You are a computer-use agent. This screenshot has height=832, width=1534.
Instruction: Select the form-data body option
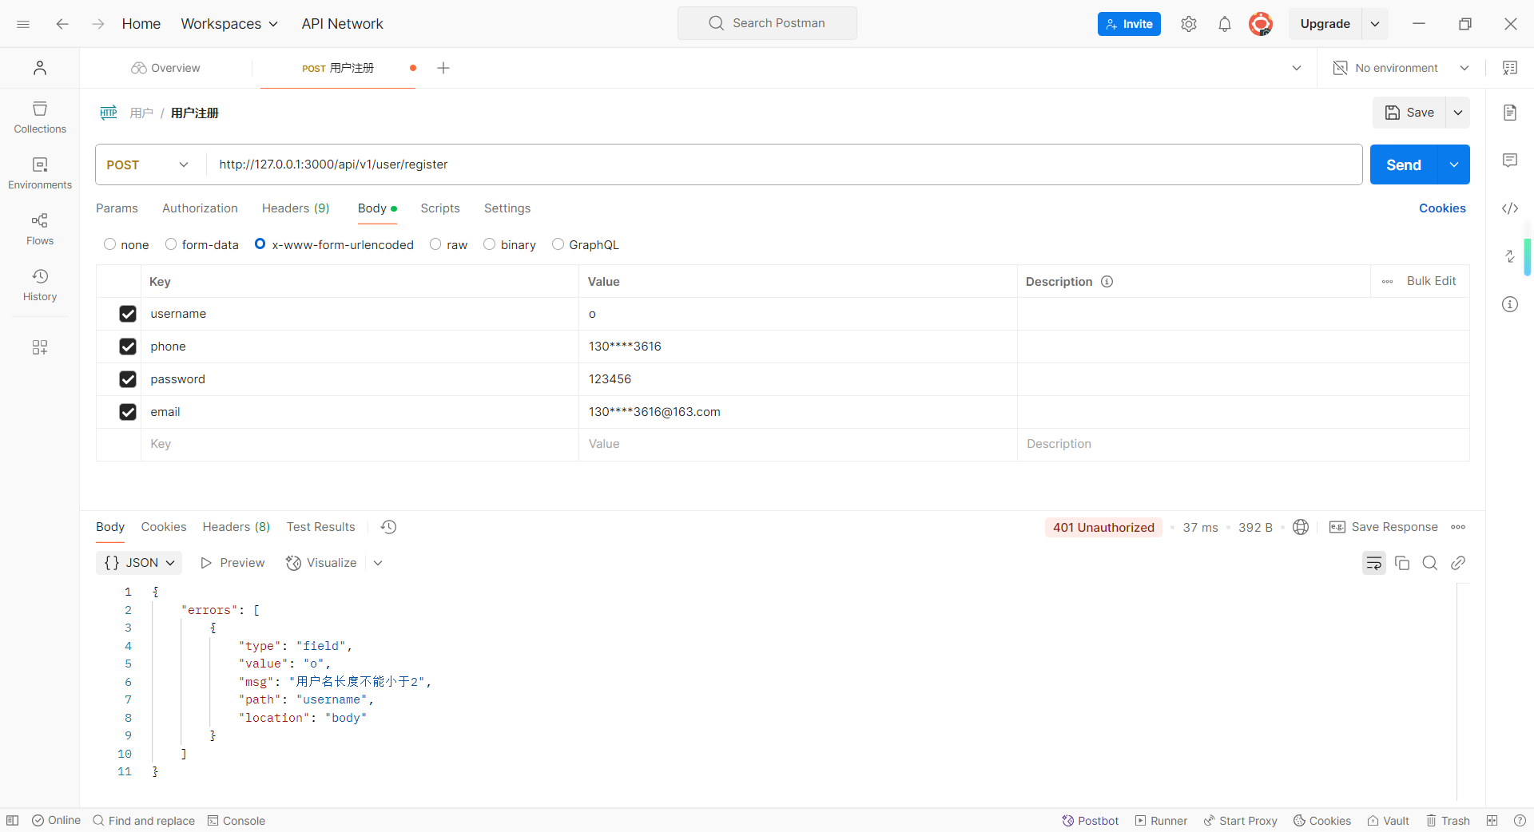pyautogui.click(x=171, y=244)
